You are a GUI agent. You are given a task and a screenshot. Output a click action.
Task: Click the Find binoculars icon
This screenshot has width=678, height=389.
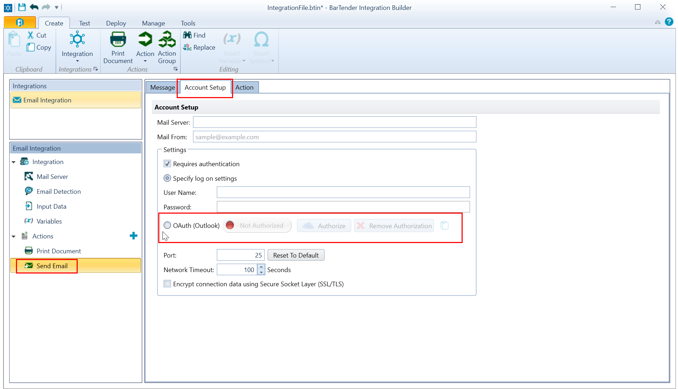point(187,35)
